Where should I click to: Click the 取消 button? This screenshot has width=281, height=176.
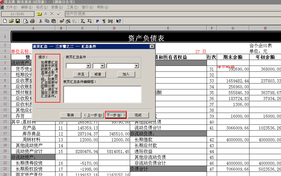71,115
